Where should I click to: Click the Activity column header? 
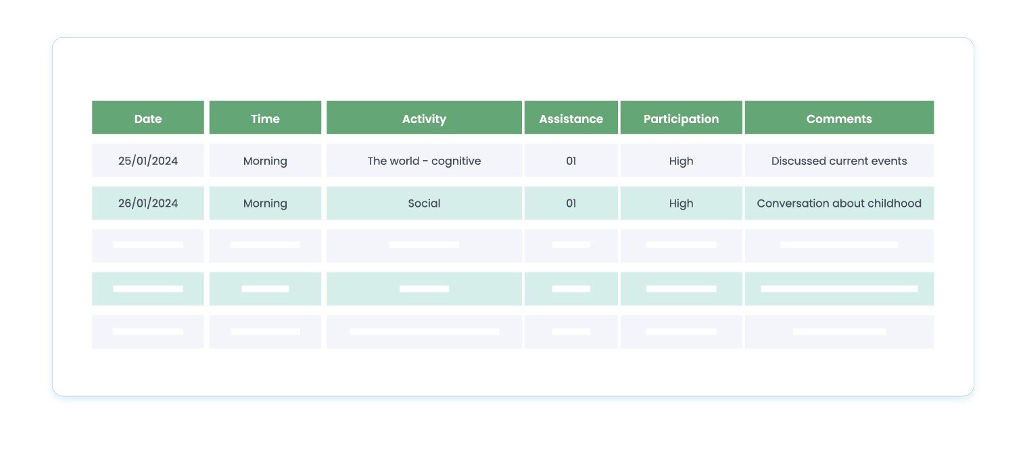tap(424, 118)
